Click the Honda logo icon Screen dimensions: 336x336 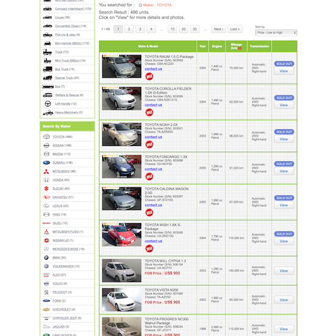[47, 180]
